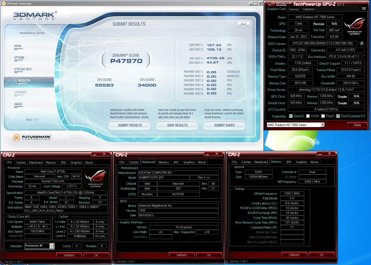
Task: Click Validate in the CPU-Z window showing memory timings
Action: tap(294, 254)
